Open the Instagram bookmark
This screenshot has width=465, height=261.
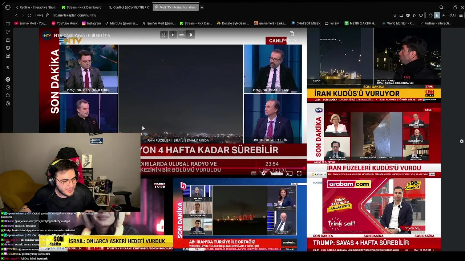click(91, 23)
